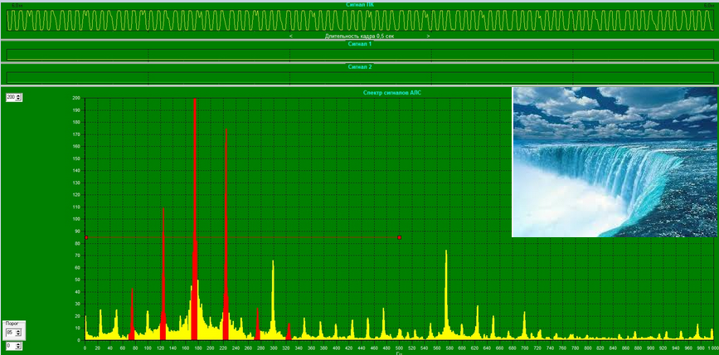This screenshot has height=355, width=719.
Task: Increase the Порог threshold value
Action: click(x=19, y=330)
